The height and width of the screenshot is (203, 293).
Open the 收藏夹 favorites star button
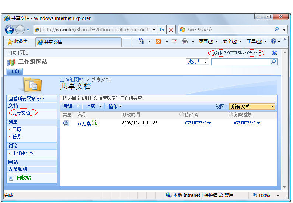coord(17,42)
